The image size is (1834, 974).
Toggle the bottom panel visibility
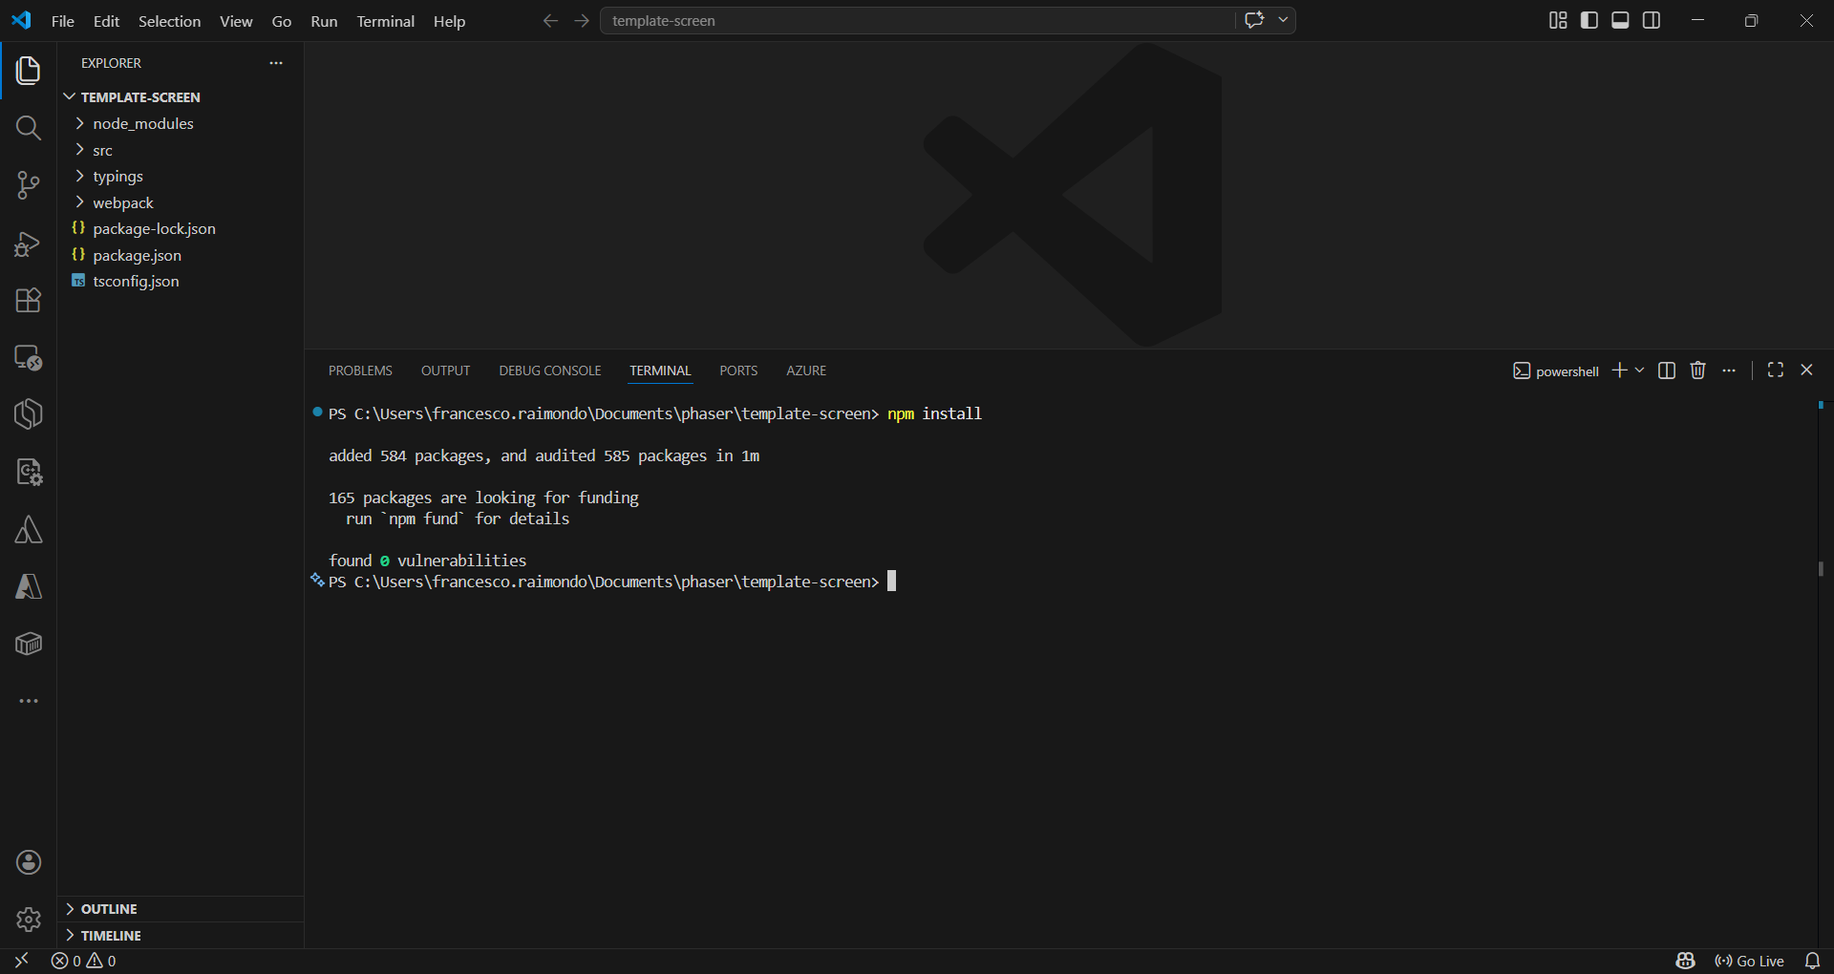point(1620,20)
